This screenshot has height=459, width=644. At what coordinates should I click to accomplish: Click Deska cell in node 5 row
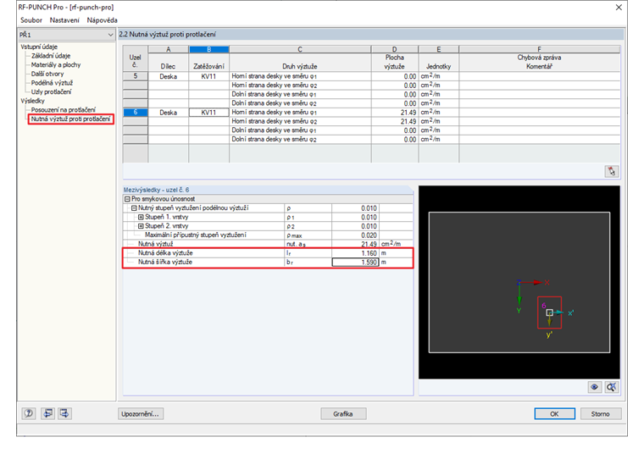pos(169,76)
